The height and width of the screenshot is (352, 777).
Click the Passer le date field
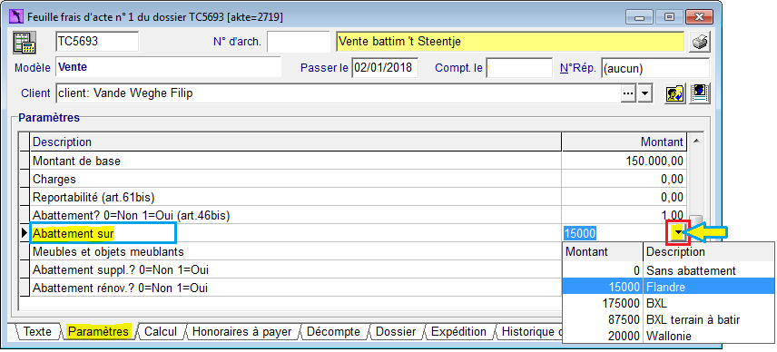(x=385, y=68)
